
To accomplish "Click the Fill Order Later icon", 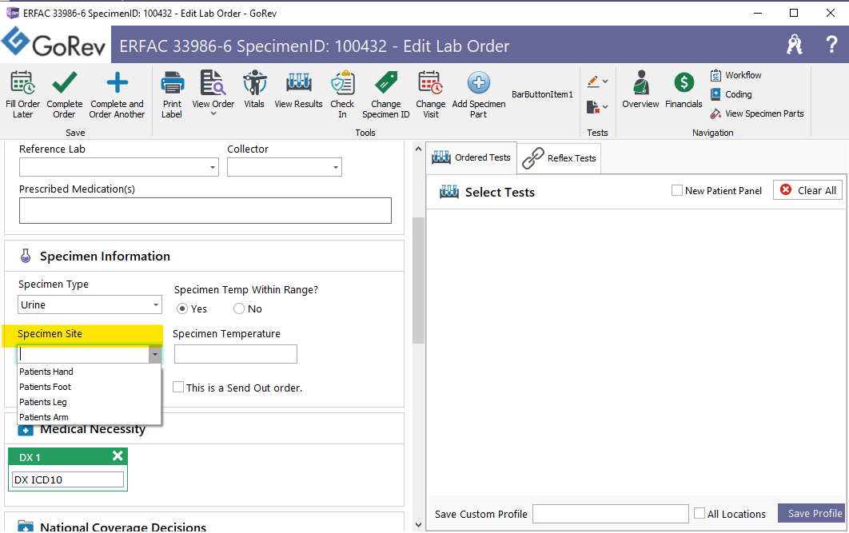I will pyautogui.click(x=22, y=83).
